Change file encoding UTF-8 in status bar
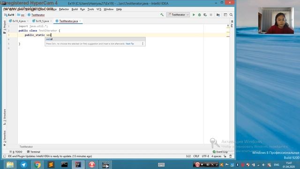The image size is (300, 169). pyautogui.click(x=205, y=156)
